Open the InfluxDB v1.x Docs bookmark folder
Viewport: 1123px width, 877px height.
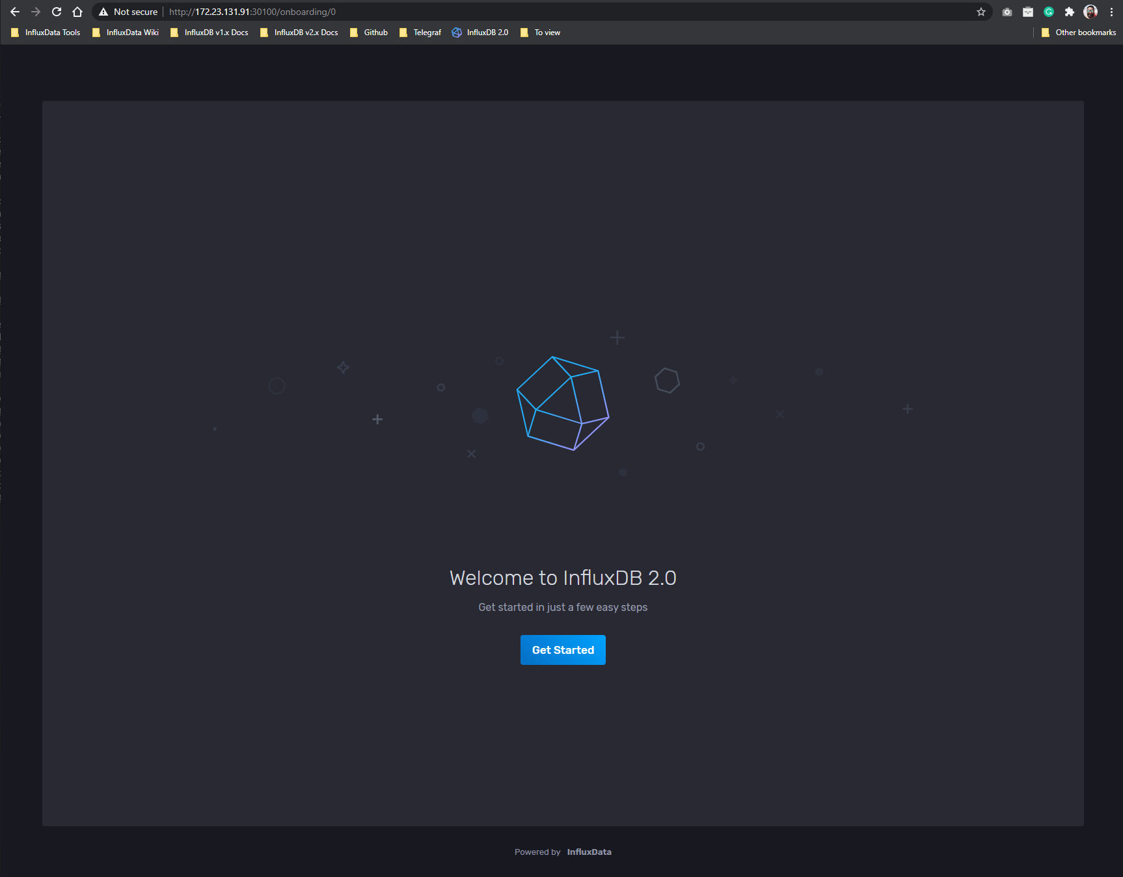pos(210,33)
